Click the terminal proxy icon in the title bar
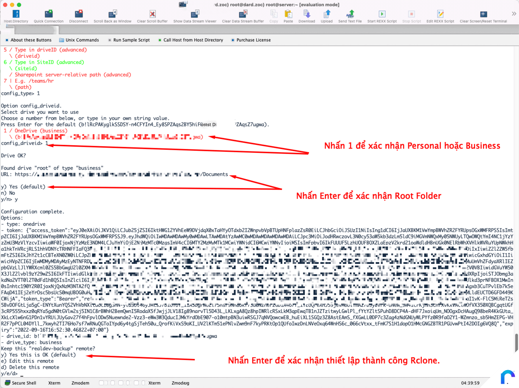The height and width of the screenshot is (388, 519). point(183,5)
